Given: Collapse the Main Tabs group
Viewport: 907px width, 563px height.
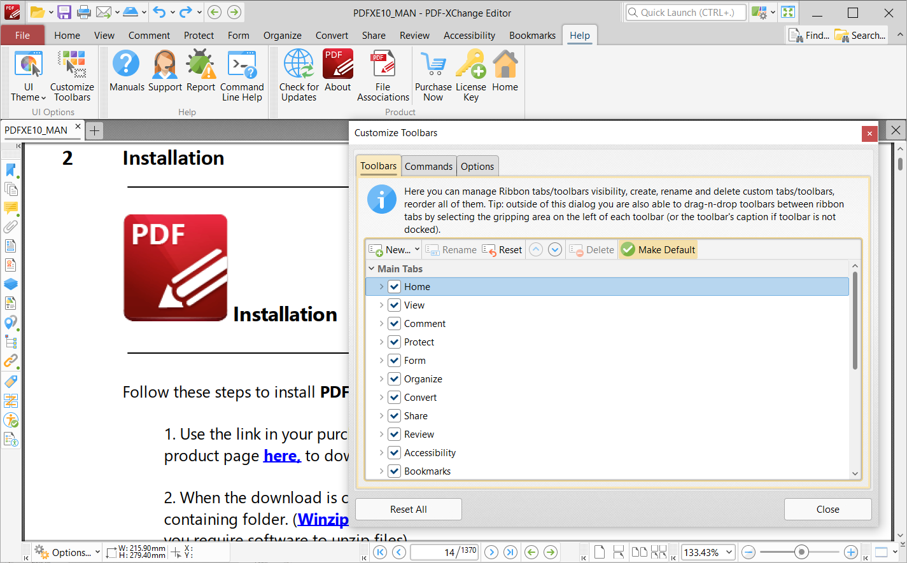Looking at the screenshot, I should [372, 269].
